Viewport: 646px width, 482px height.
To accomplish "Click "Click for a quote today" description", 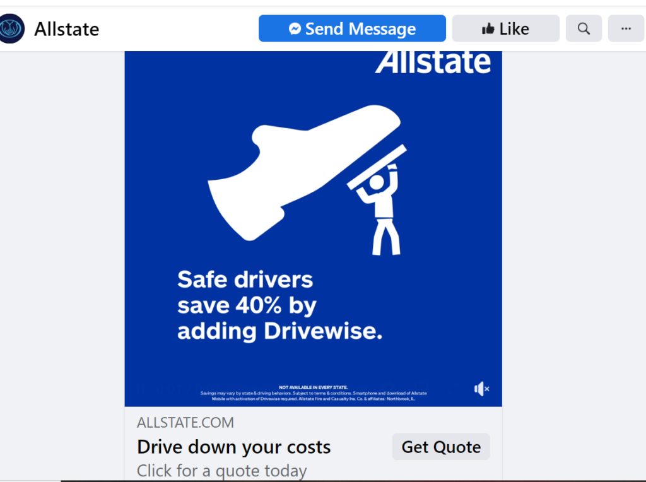I will pos(221,471).
